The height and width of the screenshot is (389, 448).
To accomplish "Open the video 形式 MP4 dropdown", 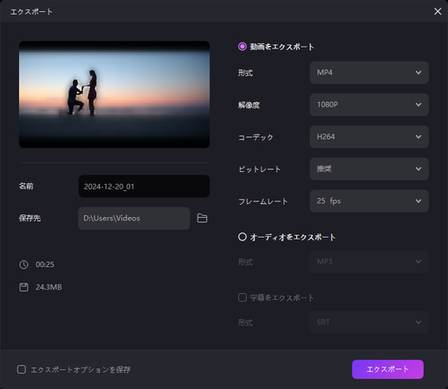I will pos(369,73).
